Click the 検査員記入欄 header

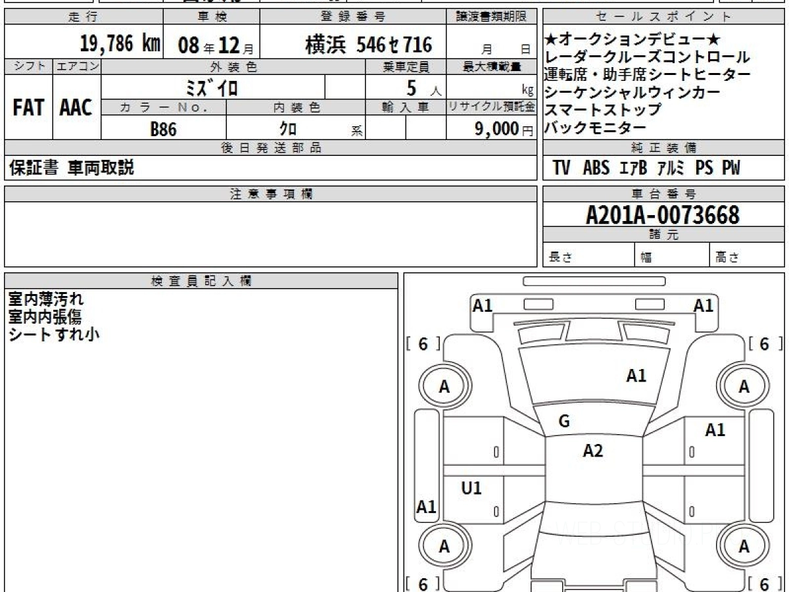[x=201, y=281]
